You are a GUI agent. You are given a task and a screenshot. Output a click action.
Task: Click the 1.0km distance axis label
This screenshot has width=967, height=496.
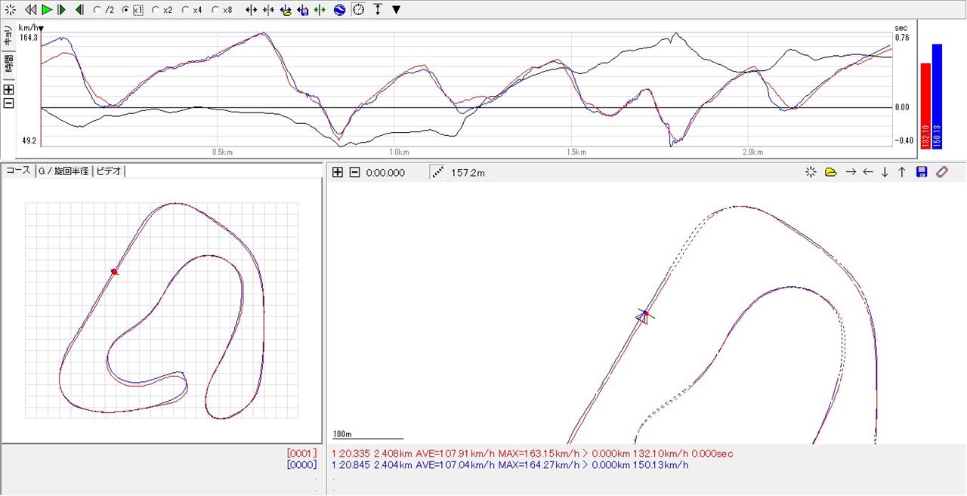[x=399, y=152]
